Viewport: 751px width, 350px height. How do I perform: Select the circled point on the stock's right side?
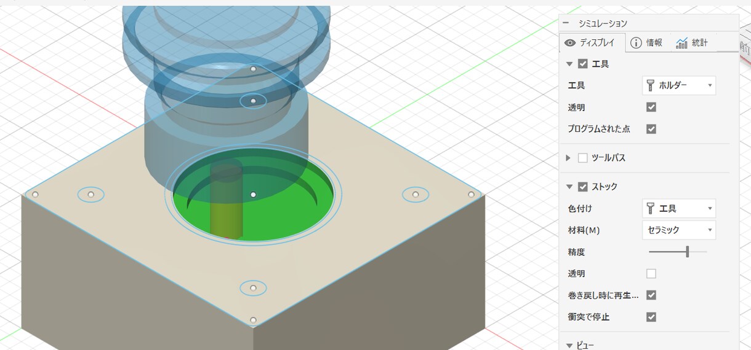click(416, 195)
